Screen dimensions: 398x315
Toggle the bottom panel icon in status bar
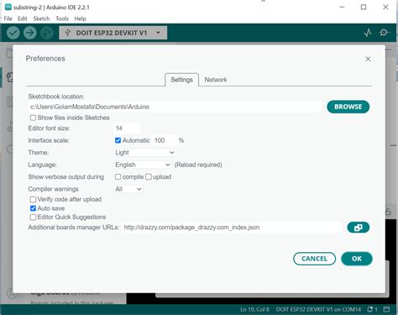point(386,309)
